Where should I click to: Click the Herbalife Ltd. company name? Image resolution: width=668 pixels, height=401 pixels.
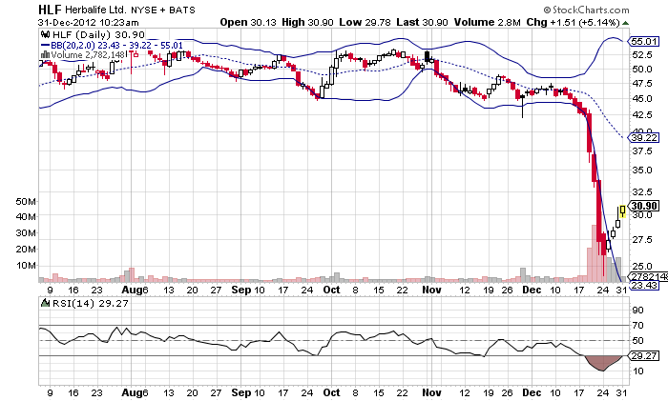(95, 10)
